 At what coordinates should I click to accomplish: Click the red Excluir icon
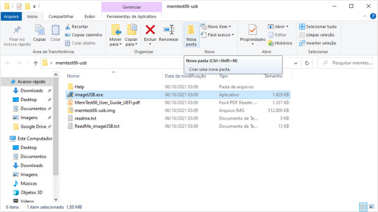(x=150, y=30)
